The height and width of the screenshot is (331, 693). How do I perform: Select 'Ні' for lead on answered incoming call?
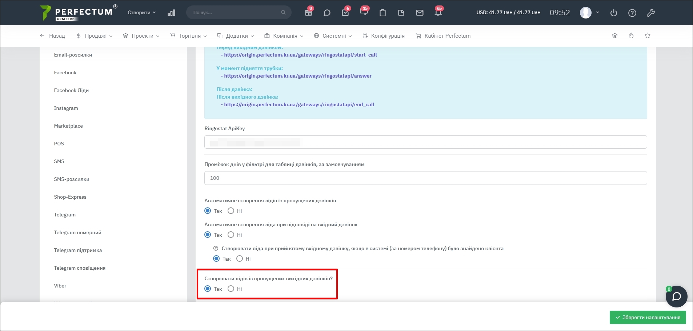[x=231, y=235]
